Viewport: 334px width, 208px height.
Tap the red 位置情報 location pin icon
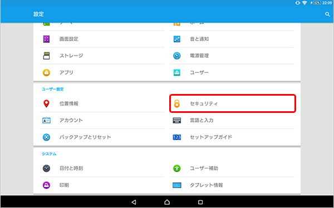coord(46,103)
